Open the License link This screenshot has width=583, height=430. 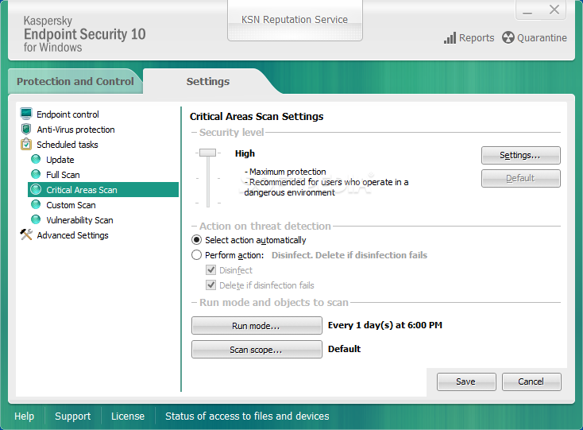tap(128, 416)
